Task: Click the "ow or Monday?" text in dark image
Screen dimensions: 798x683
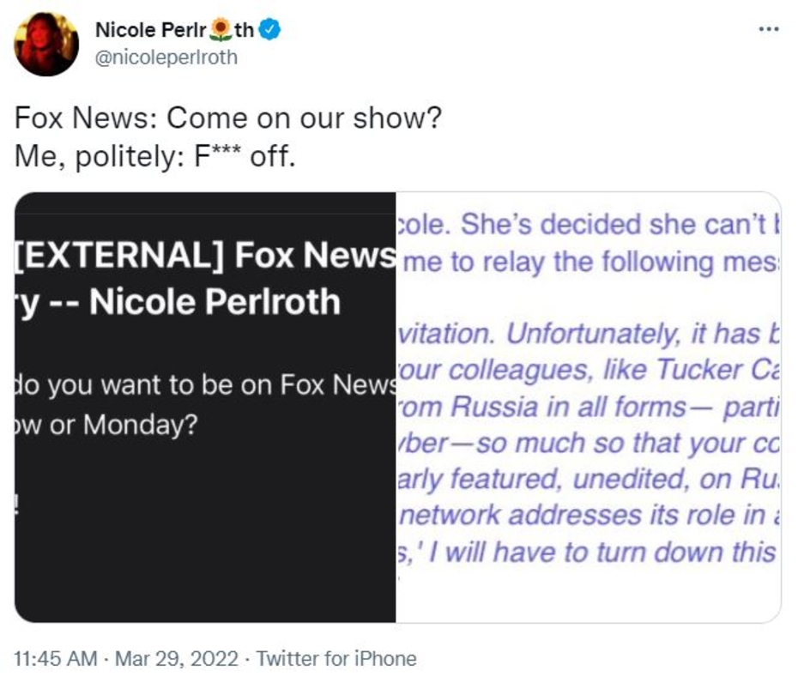Action: pyautogui.click(x=106, y=426)
